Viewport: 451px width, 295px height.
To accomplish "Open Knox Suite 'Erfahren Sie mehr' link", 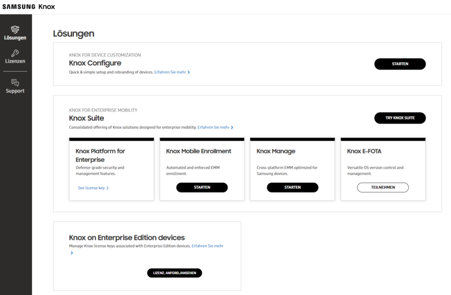I will click(214, 127).
